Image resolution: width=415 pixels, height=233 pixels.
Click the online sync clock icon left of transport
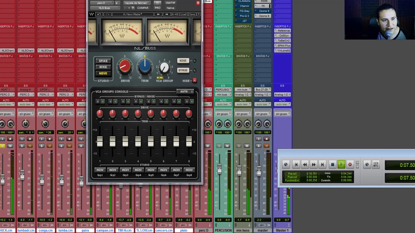click(286, 164)
